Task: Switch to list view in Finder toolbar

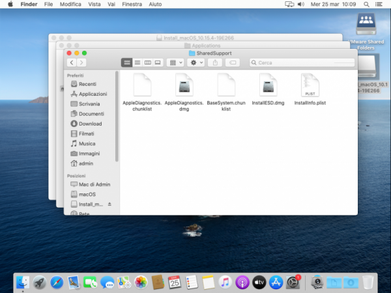Action: [x=138, y=63]
